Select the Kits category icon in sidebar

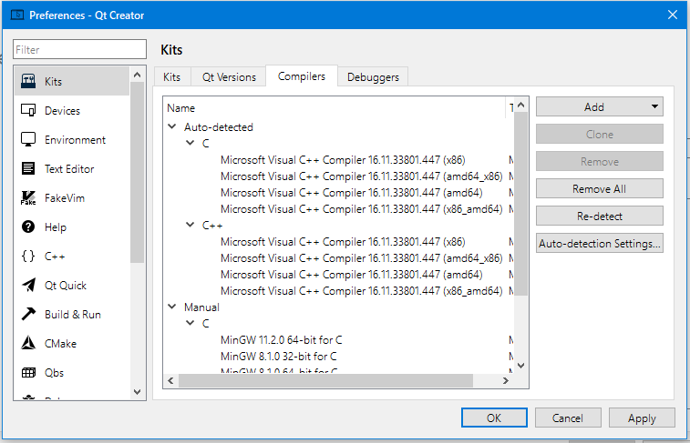point(28,82)
